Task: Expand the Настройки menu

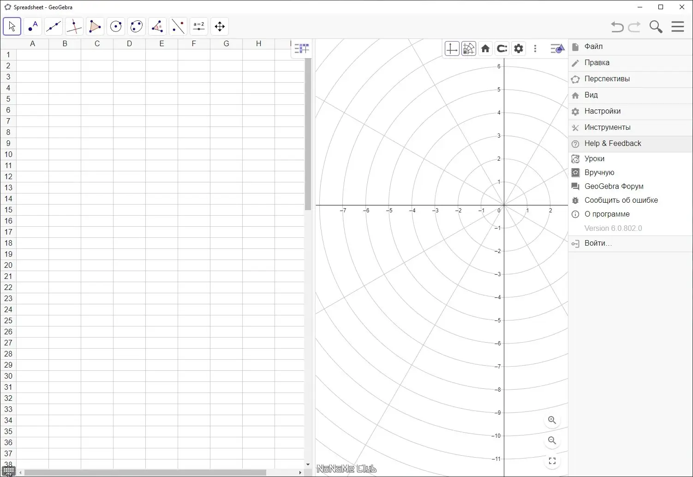Action: click(x=630, y=111)
